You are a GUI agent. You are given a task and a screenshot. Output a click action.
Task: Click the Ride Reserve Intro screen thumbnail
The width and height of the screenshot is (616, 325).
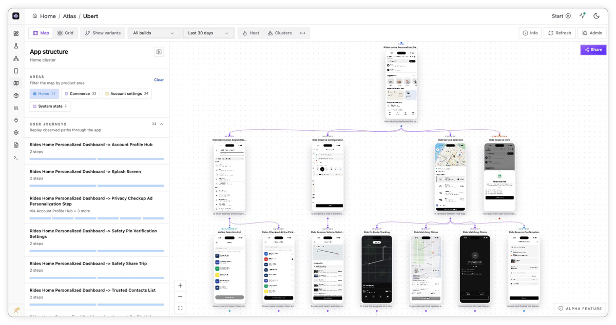click(499, 177)
